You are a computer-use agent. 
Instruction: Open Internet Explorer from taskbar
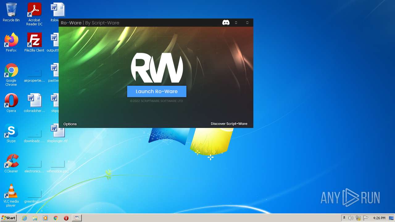(x=24, y=218)
